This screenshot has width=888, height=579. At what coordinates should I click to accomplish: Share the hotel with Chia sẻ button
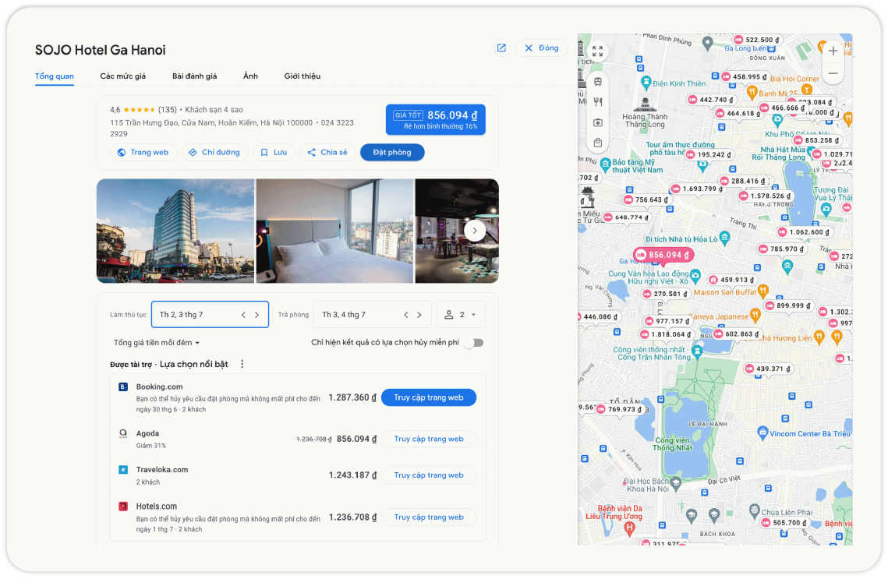[328, 152]
